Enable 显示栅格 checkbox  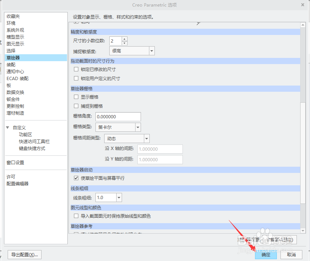click(76, 97)
